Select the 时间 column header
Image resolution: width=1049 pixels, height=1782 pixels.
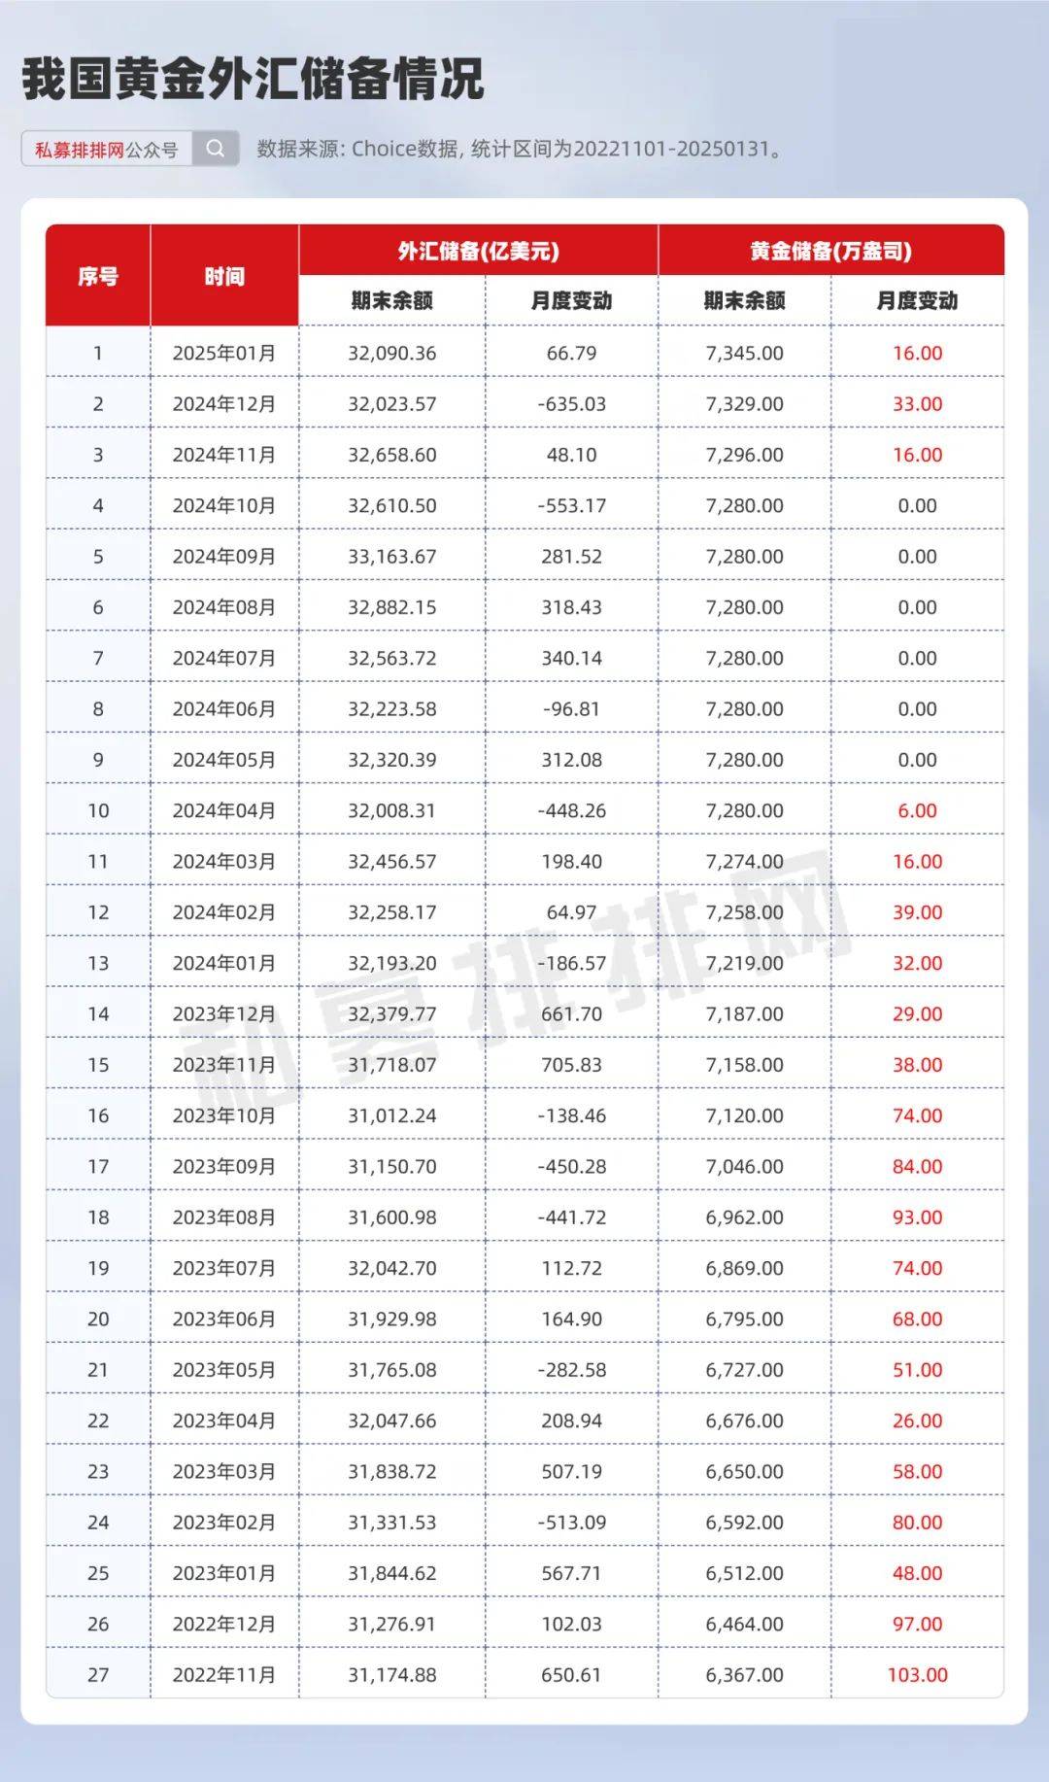224,276
